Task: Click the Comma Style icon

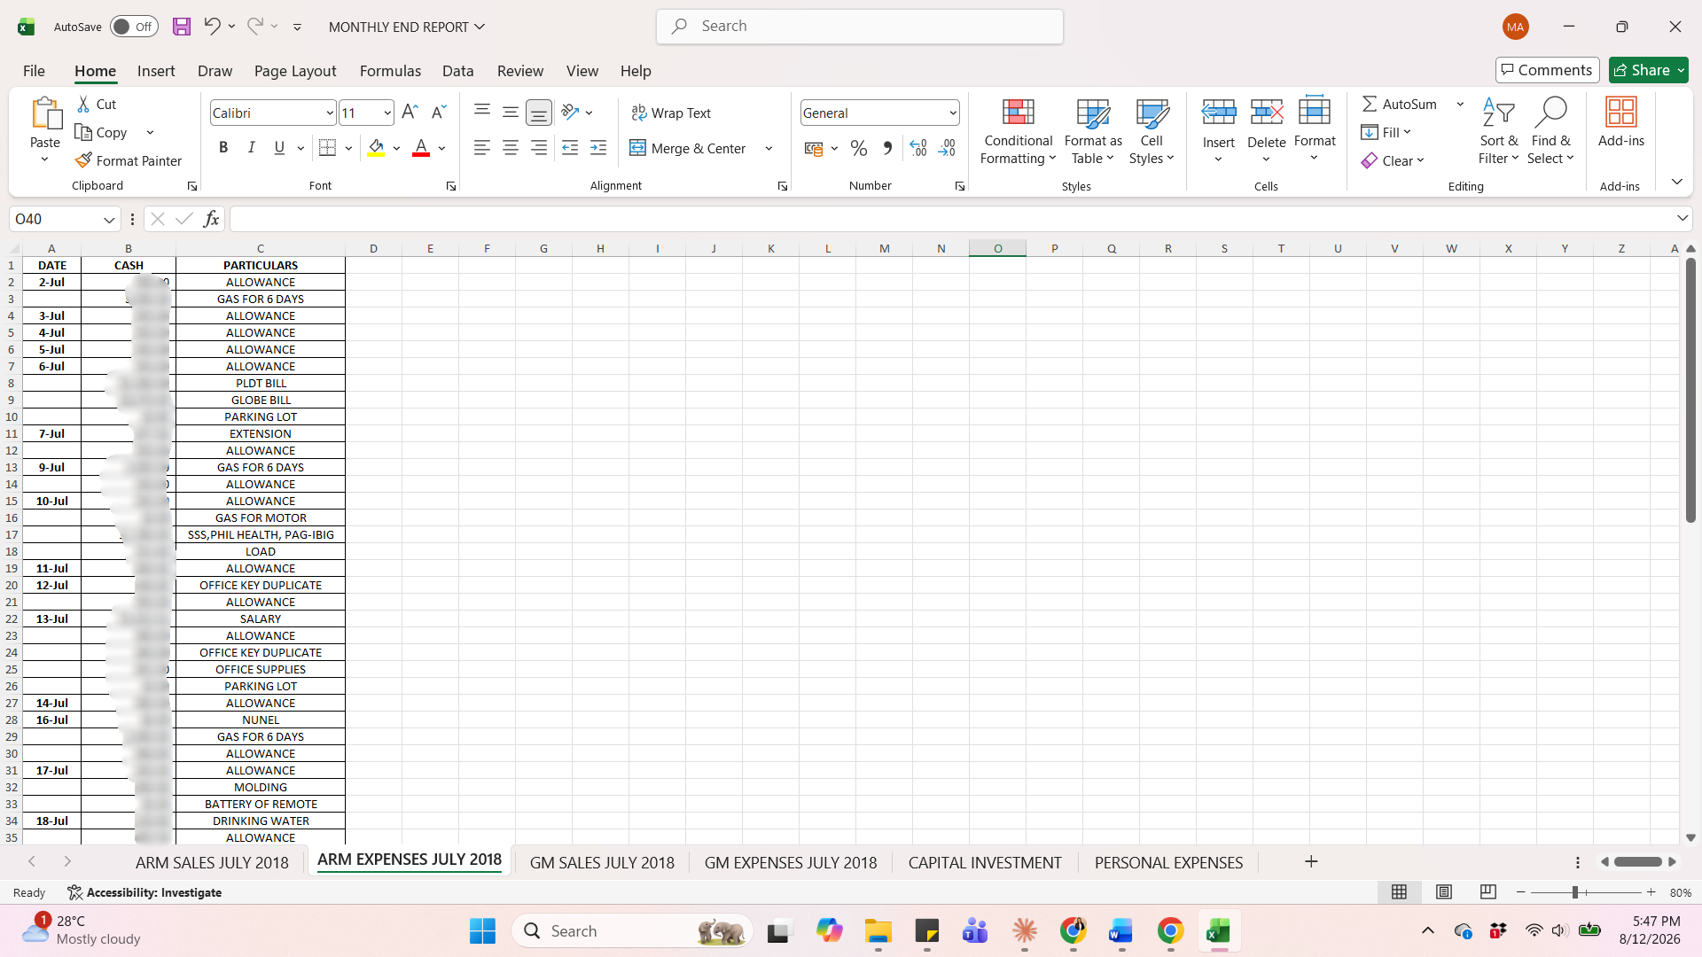Action: pyautogui.click(x=887, y=148)
